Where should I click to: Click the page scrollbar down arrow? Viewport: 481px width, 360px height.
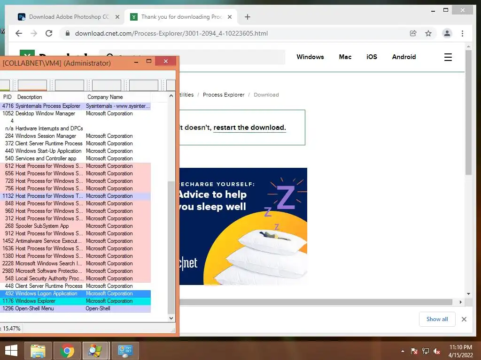[468, 294]
